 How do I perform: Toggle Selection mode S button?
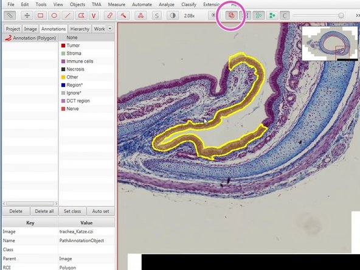pos(157,16)
